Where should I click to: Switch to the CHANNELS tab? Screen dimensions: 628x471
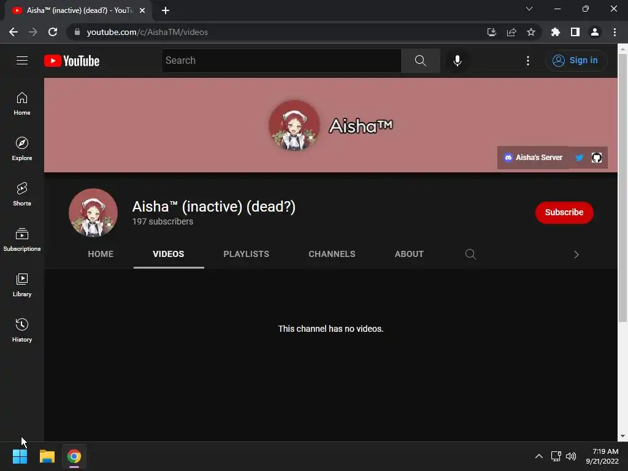[332, 254]
